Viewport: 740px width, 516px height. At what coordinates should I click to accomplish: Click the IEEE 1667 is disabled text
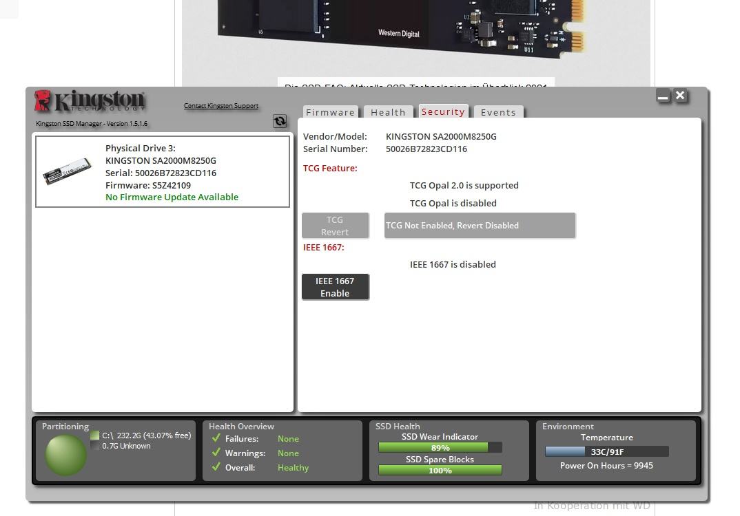coord(453,264)
